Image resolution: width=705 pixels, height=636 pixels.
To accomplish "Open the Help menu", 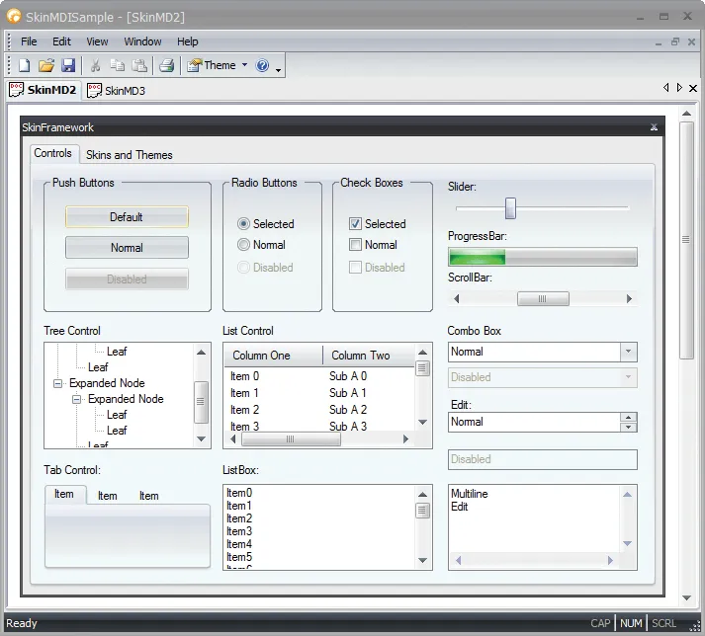I will tap(188, 41).
